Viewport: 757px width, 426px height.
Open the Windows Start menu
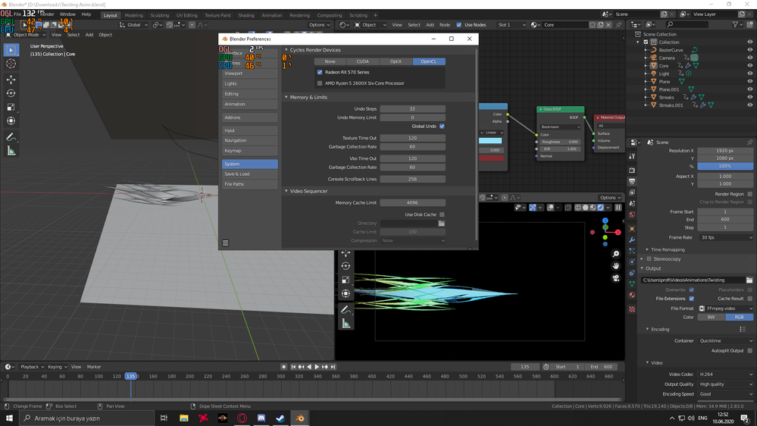[x=9, y=418]
